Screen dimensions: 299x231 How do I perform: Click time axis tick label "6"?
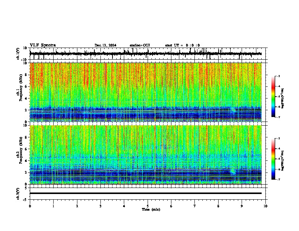click(x=171, y=206)
